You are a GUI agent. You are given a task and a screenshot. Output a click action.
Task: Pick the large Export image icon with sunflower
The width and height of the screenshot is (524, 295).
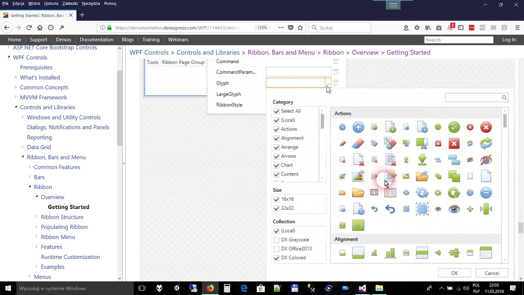(358, 176)
